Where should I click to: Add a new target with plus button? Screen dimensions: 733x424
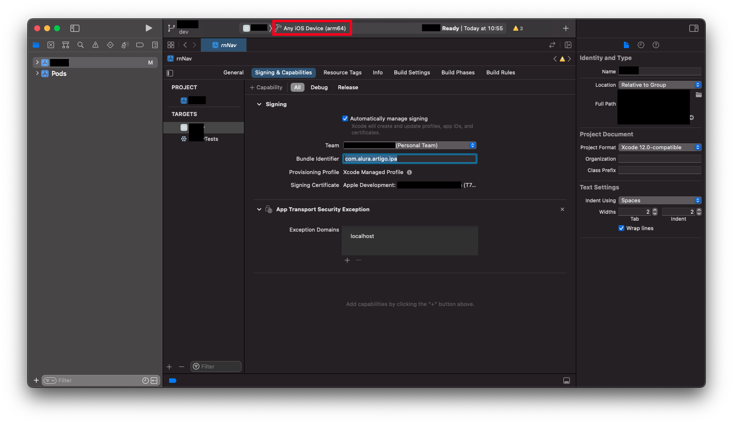pos(169,367)
